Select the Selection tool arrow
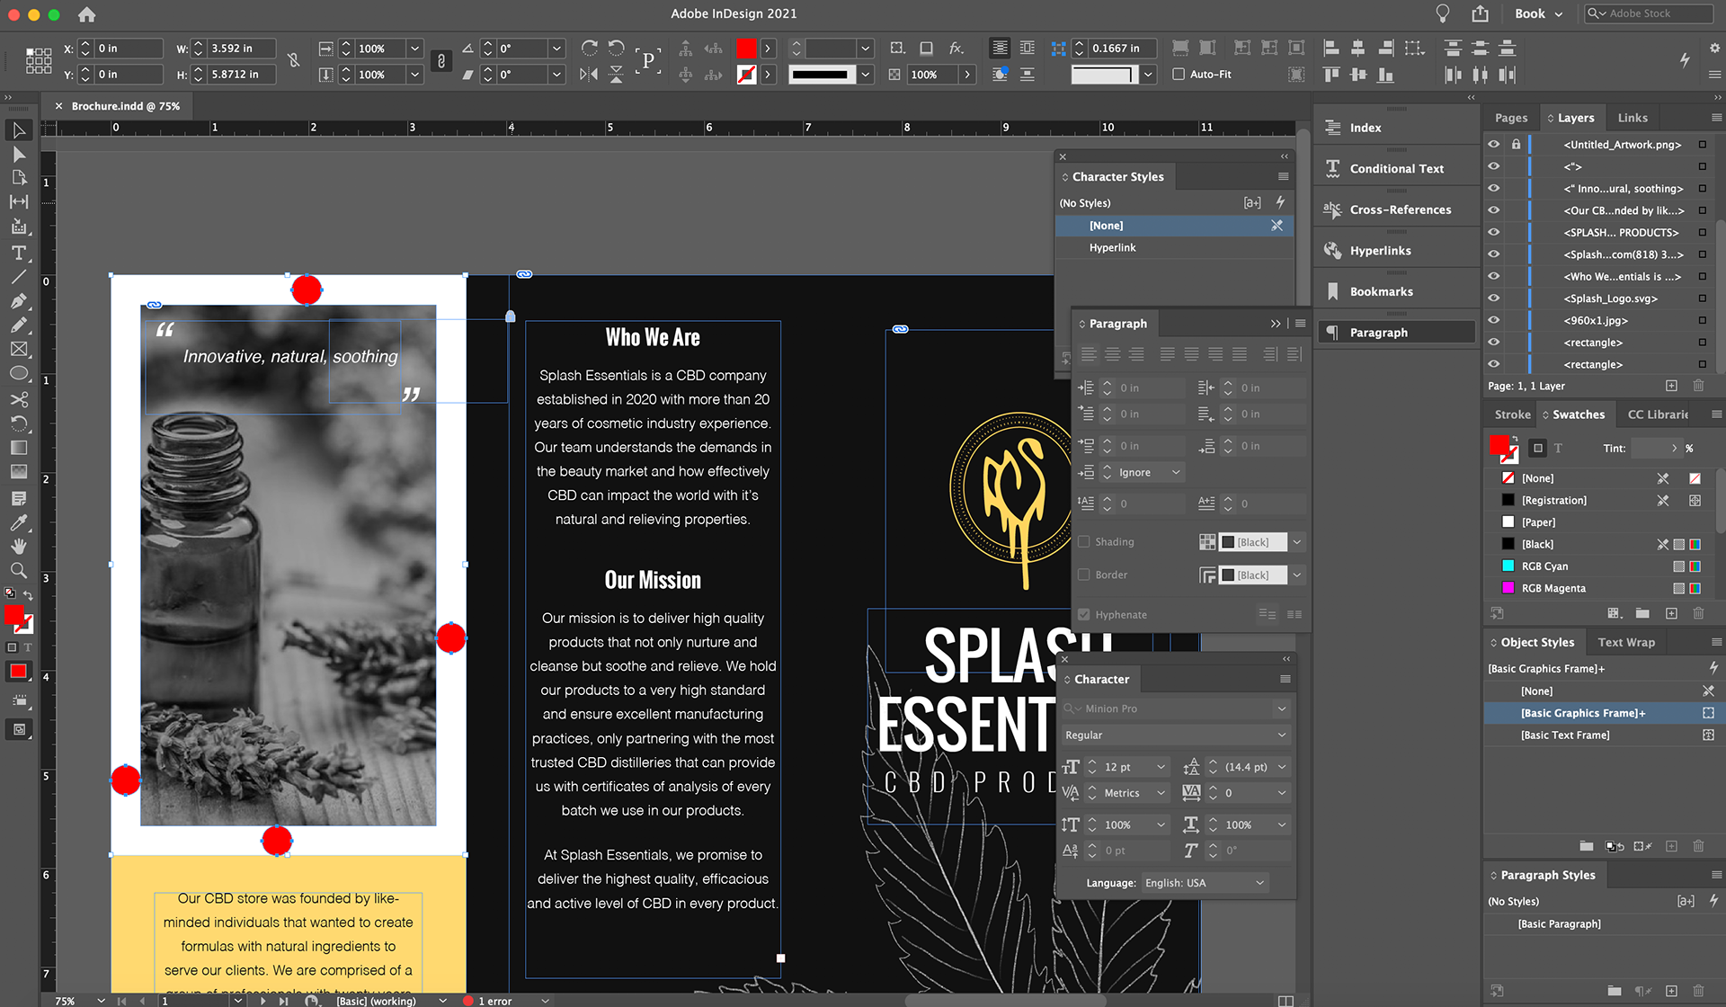The width and height of the screenshot is (1726, 1007). [x=18, y=131]
